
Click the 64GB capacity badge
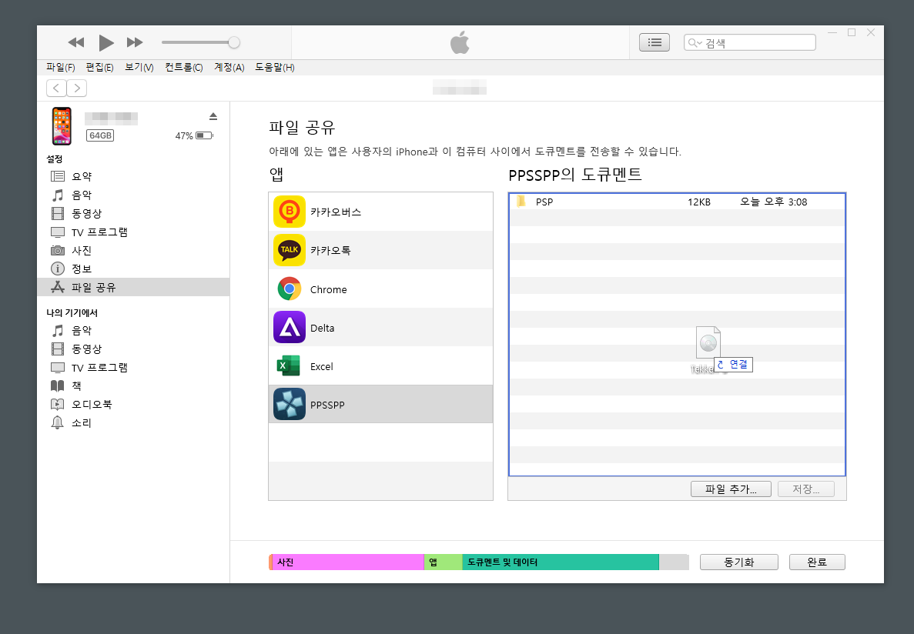100,135
